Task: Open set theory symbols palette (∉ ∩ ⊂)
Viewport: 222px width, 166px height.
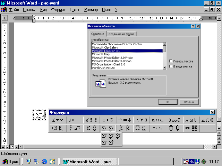Action: (x=158, y=120)
